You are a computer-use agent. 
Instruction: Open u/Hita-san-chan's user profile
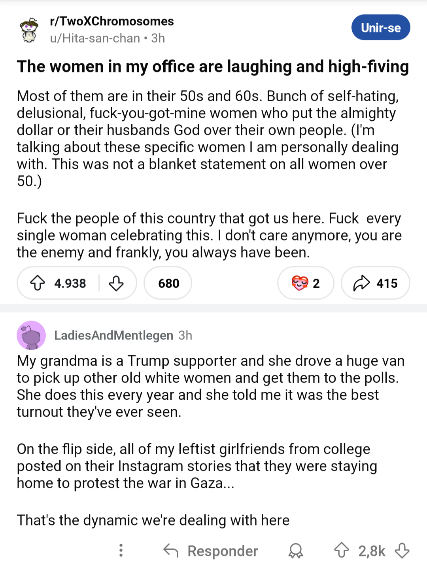95,38
